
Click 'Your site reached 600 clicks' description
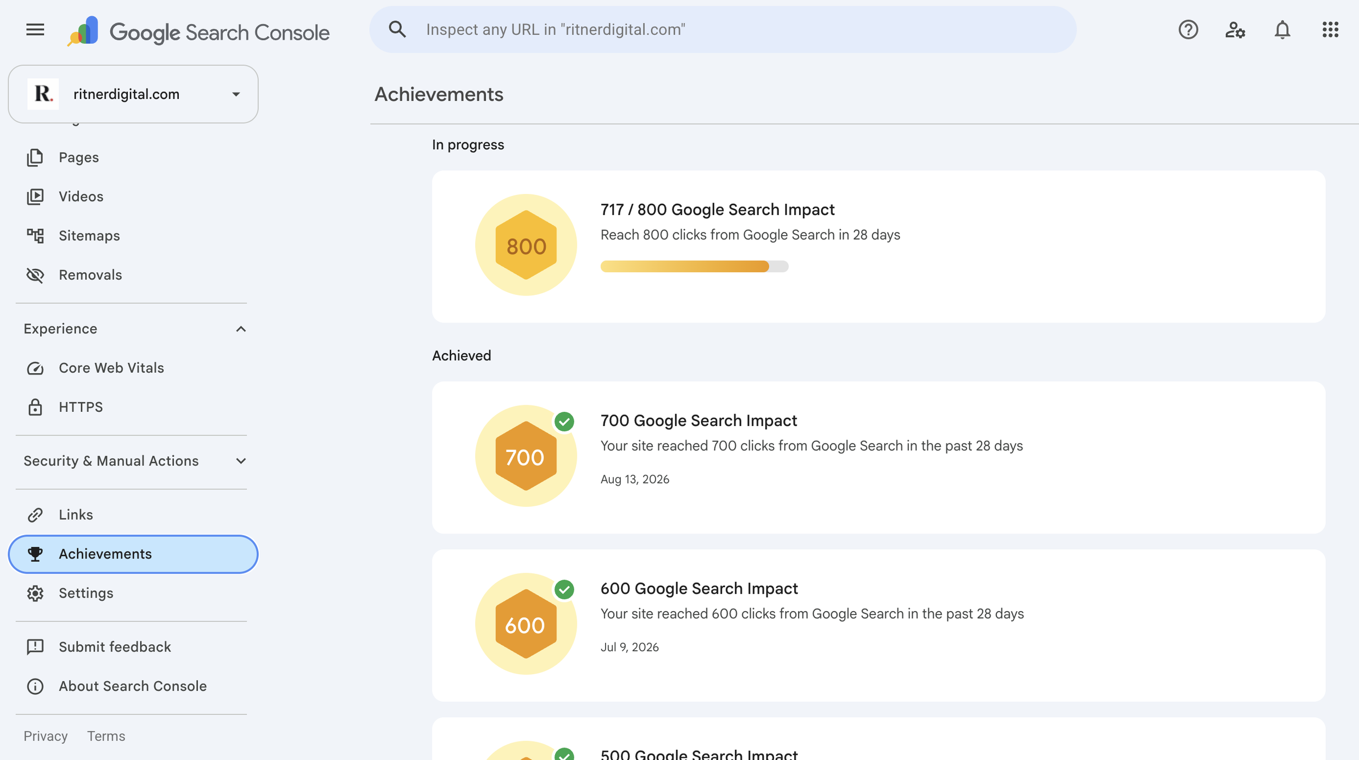812,613
